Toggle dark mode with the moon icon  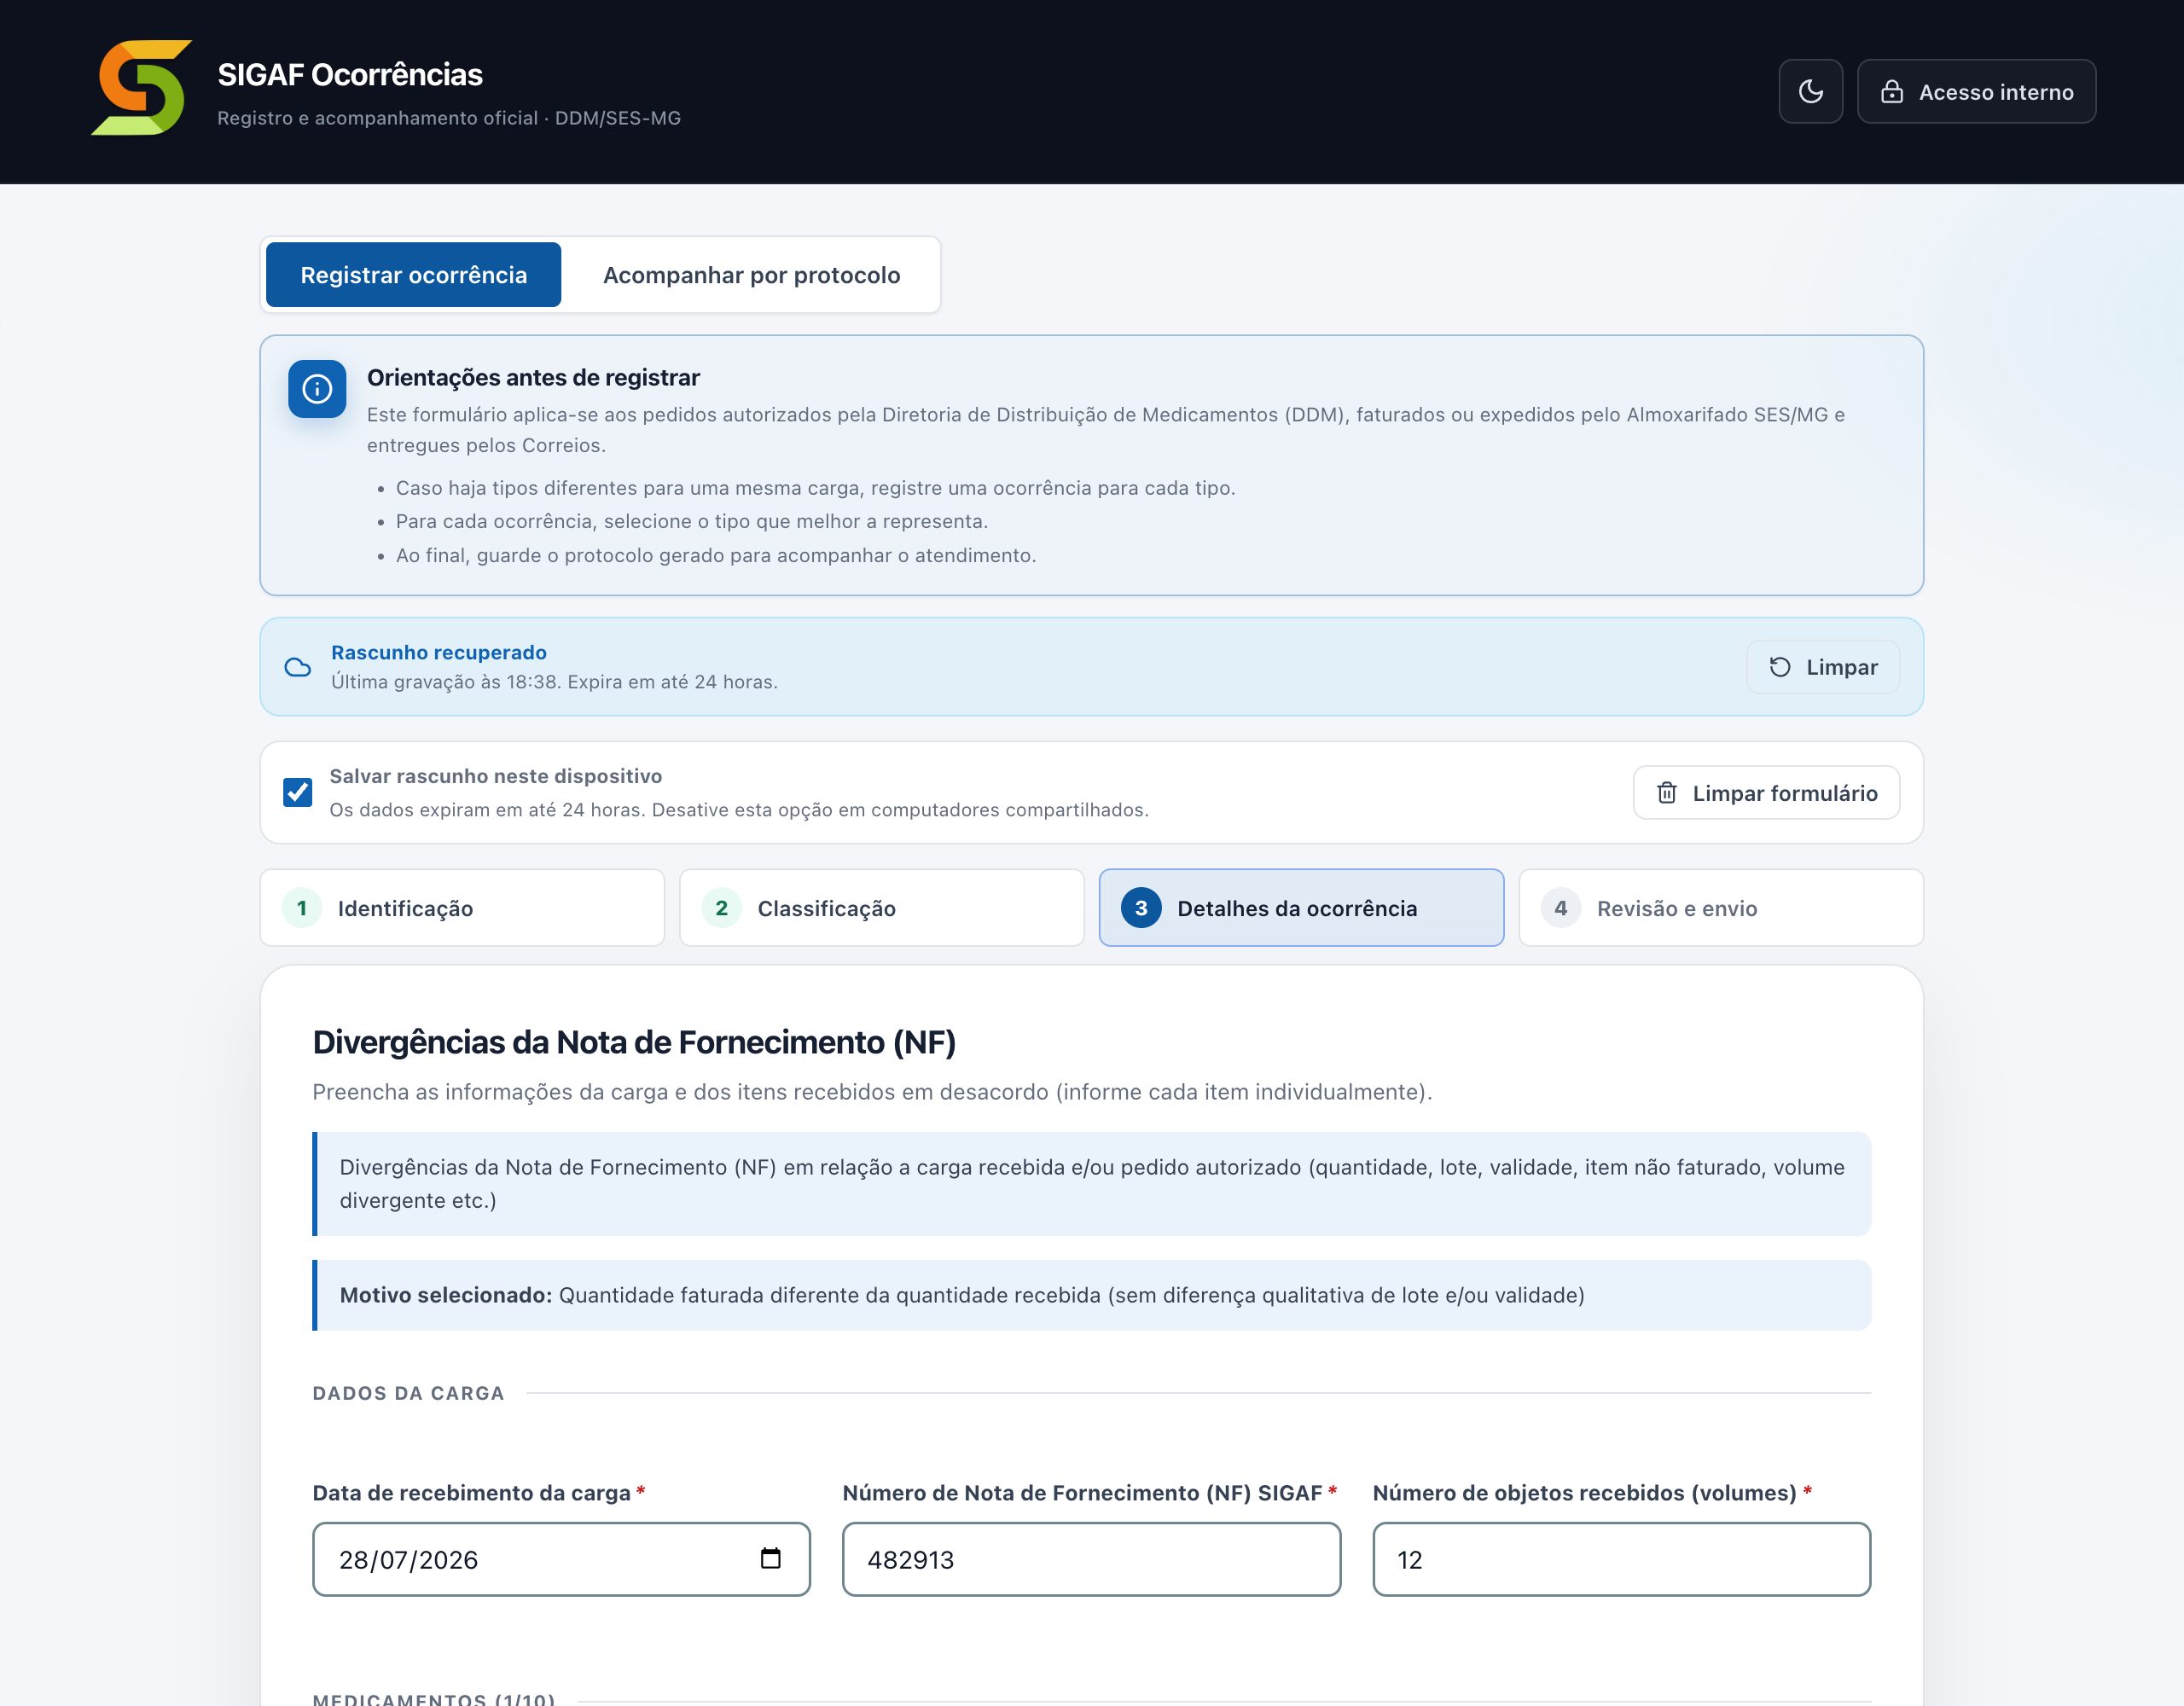1810,92
